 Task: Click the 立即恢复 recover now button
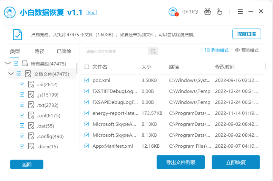pos(236,162)
